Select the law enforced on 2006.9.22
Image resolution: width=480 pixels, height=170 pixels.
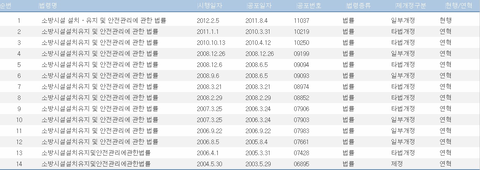pos(100,131)
